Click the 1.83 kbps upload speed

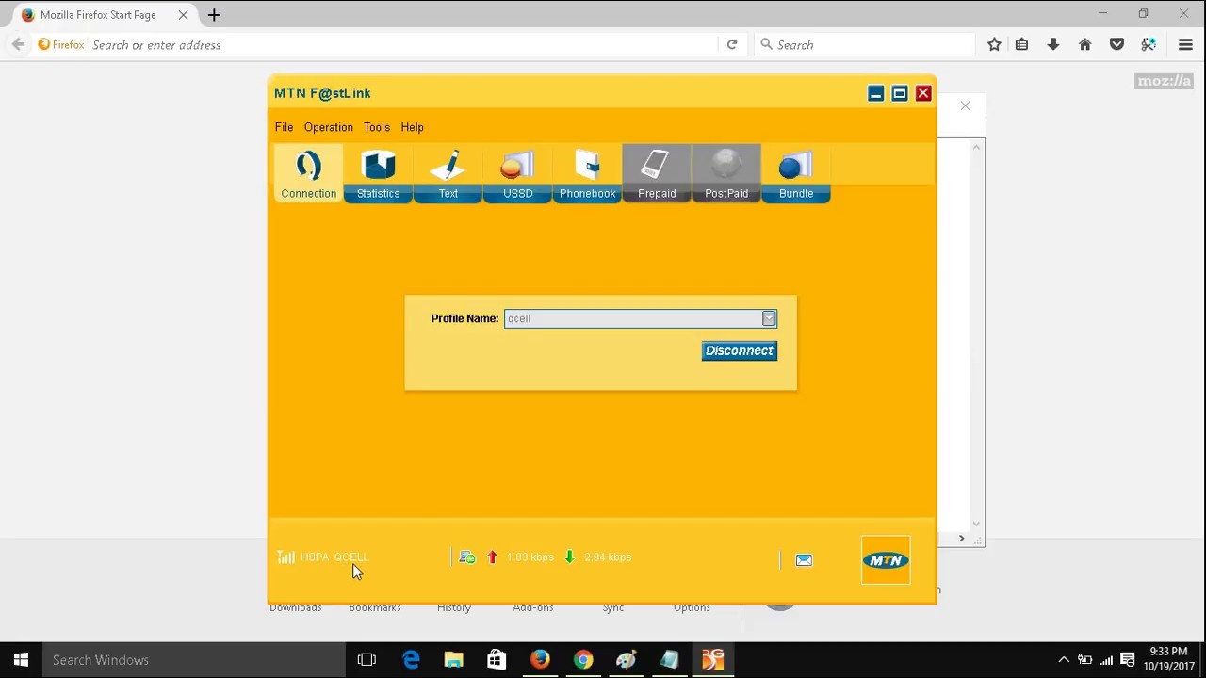pos(530,557)
